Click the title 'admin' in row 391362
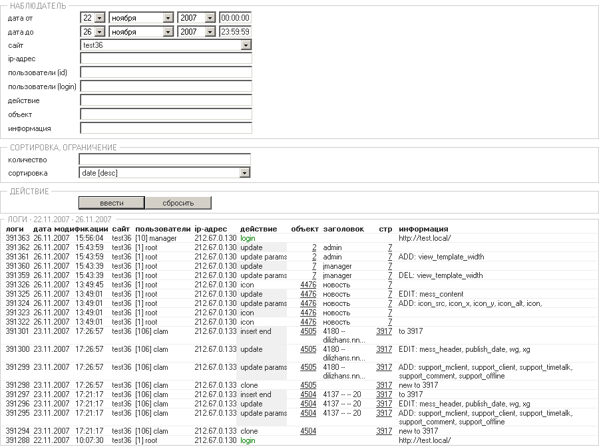This screenshot has width=599, height=447. tap(332, 247)
